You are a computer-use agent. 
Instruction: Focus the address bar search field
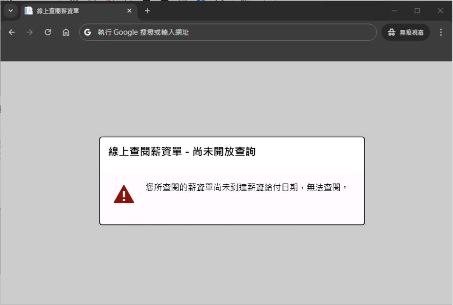point(225,32)
